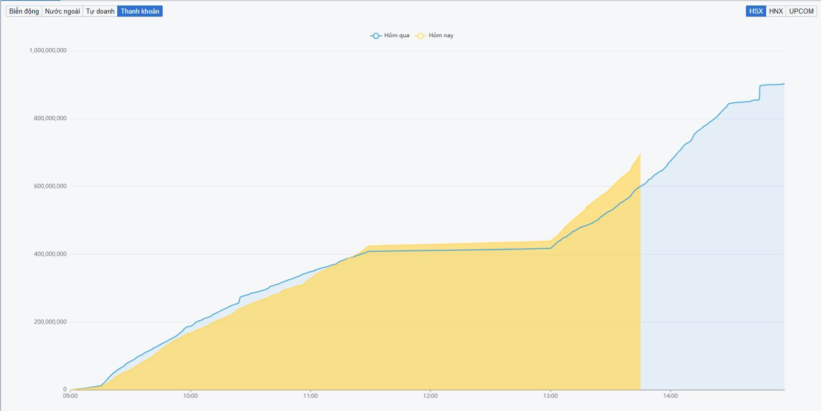Click the 1,000,000,000 y-axis label
821x411 pixels.
point(48,50)
